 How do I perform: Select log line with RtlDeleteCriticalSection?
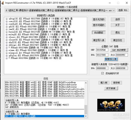point(45,96)
